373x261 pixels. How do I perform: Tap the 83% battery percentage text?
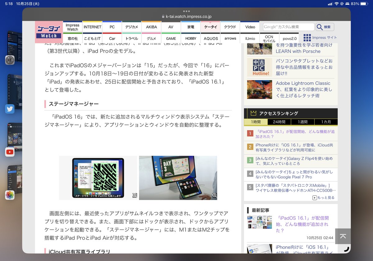click(x=355, y=4)
